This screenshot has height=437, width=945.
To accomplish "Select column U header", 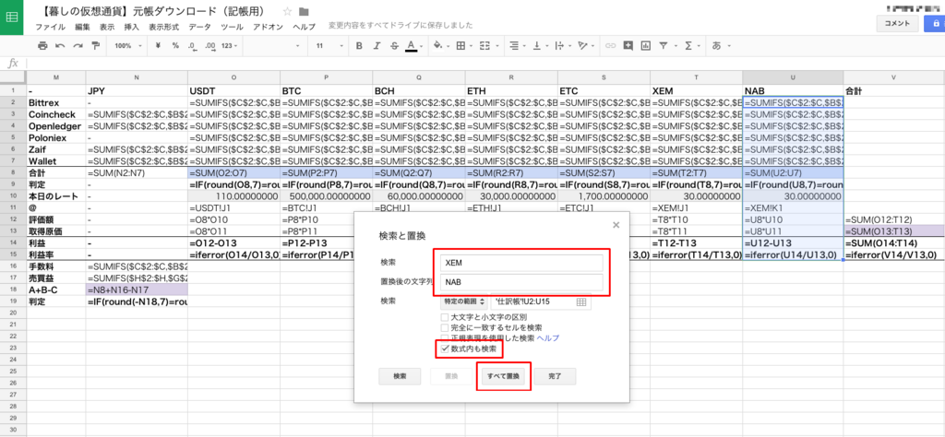I will click(x=793, y=77).
